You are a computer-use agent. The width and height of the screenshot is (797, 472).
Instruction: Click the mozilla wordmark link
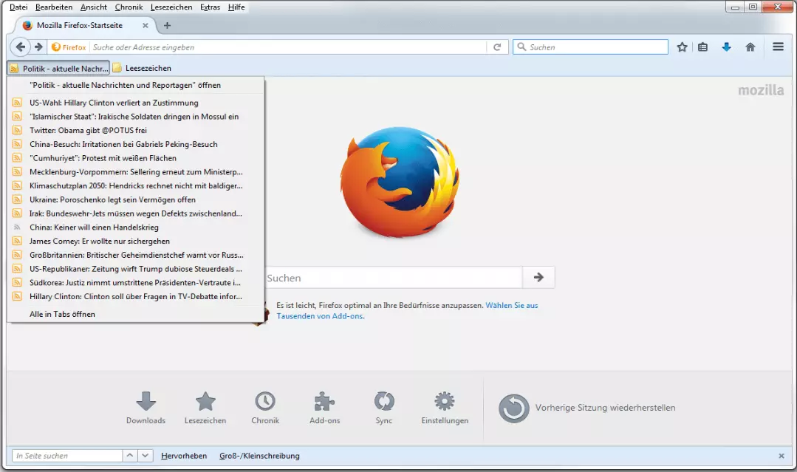(760, 90)
